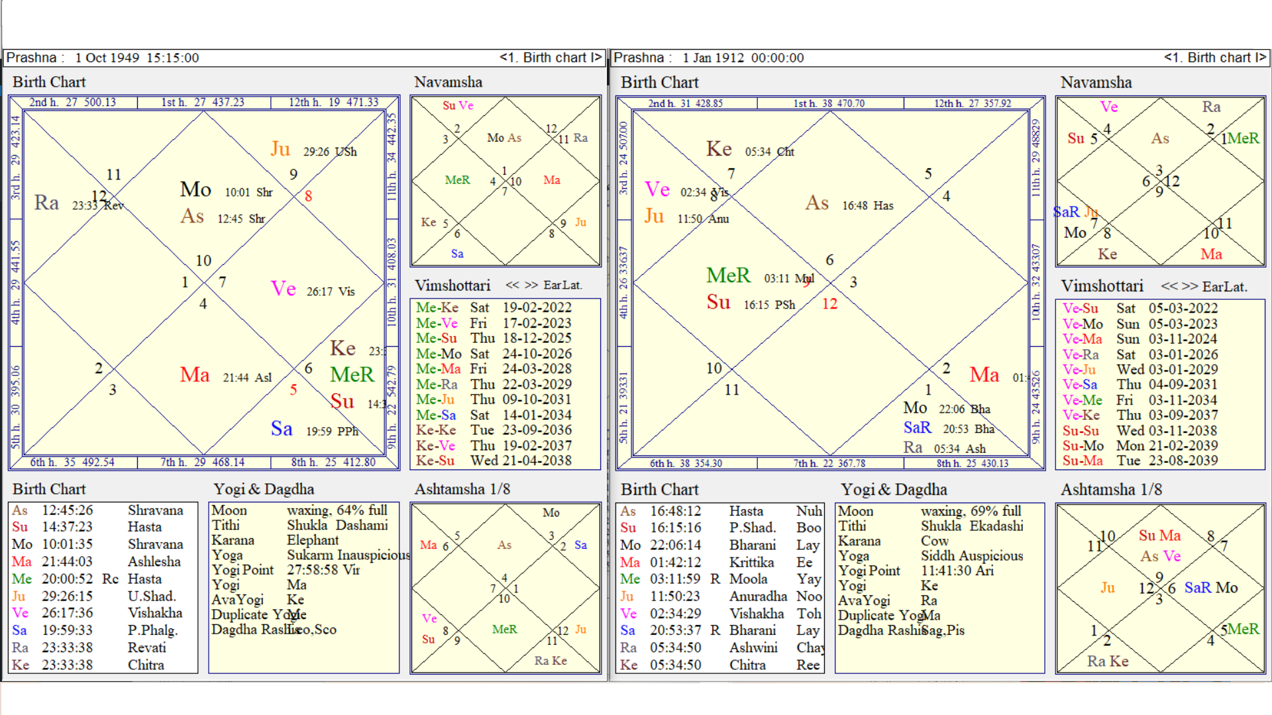Click the '6th h. 38 354.30' house label
The height and width of the screenshot is (715, 1272).
pos(686,463)
